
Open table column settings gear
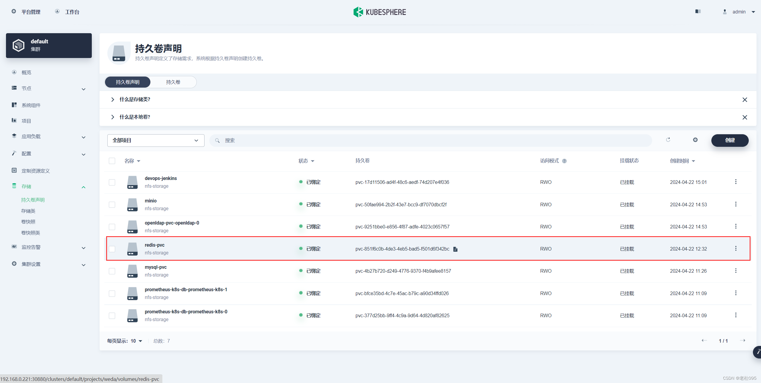tap(695, 140)
